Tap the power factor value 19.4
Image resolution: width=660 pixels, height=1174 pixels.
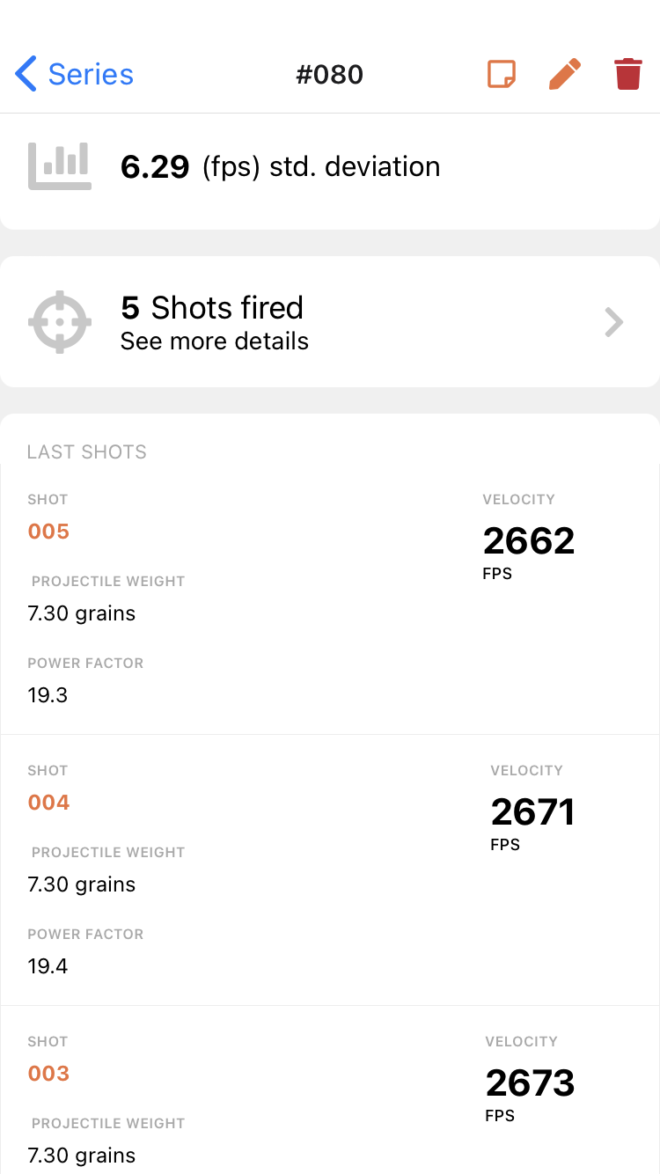tap(48, 966)
